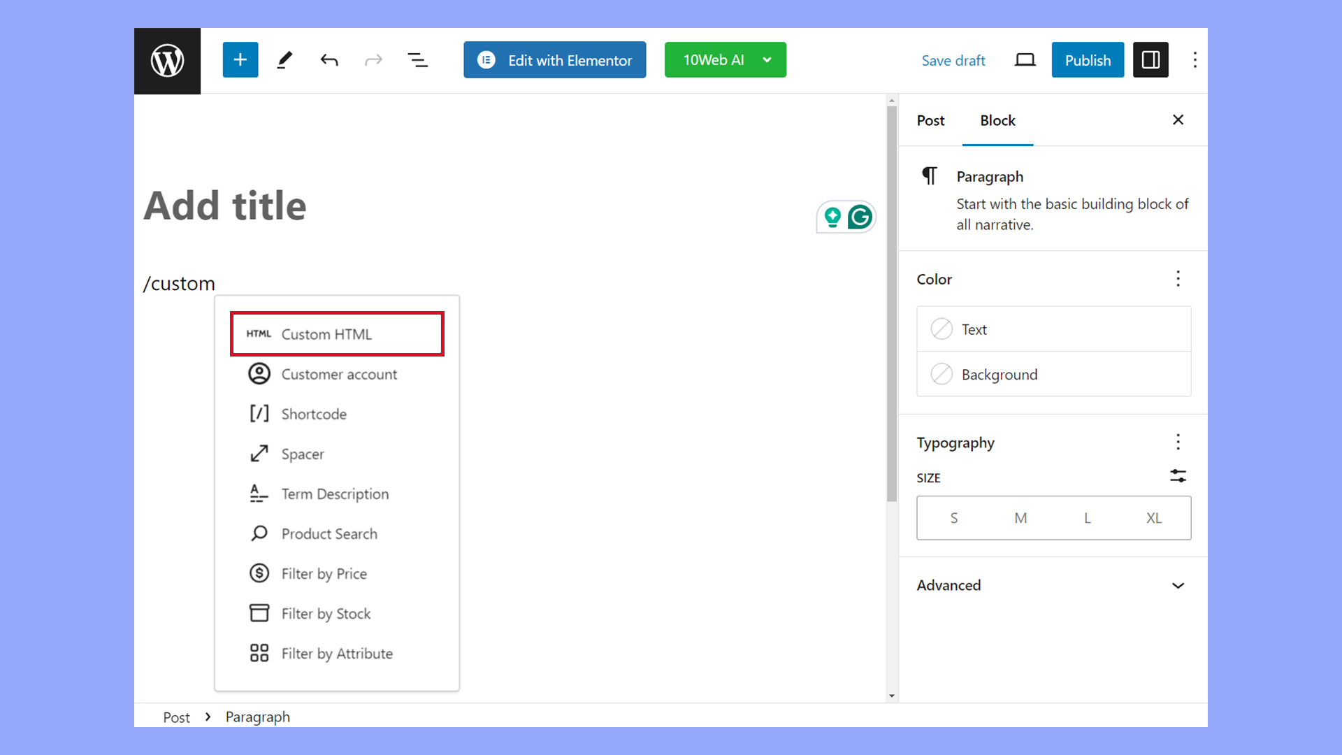The height and width of the screenshot is (755, 1342).
Task: Select Shortcode from the block suggestions
Action: [x=314, y=414]
